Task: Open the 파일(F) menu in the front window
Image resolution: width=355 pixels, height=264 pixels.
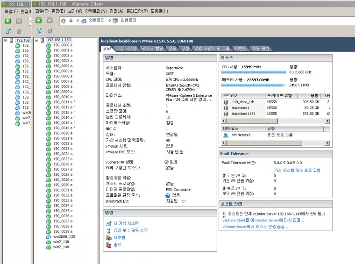Action: pyautogui.click(x=42, y=11)
